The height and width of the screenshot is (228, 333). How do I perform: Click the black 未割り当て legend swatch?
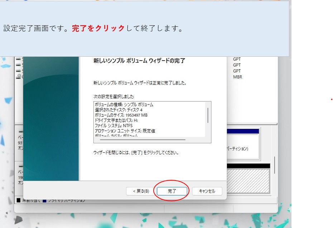[x=19, y=201]
